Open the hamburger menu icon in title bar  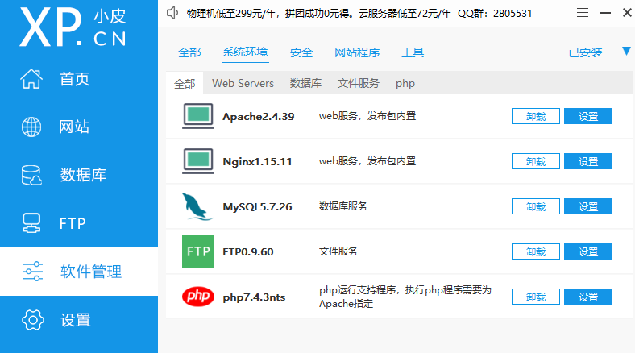(x=583, y=13)
